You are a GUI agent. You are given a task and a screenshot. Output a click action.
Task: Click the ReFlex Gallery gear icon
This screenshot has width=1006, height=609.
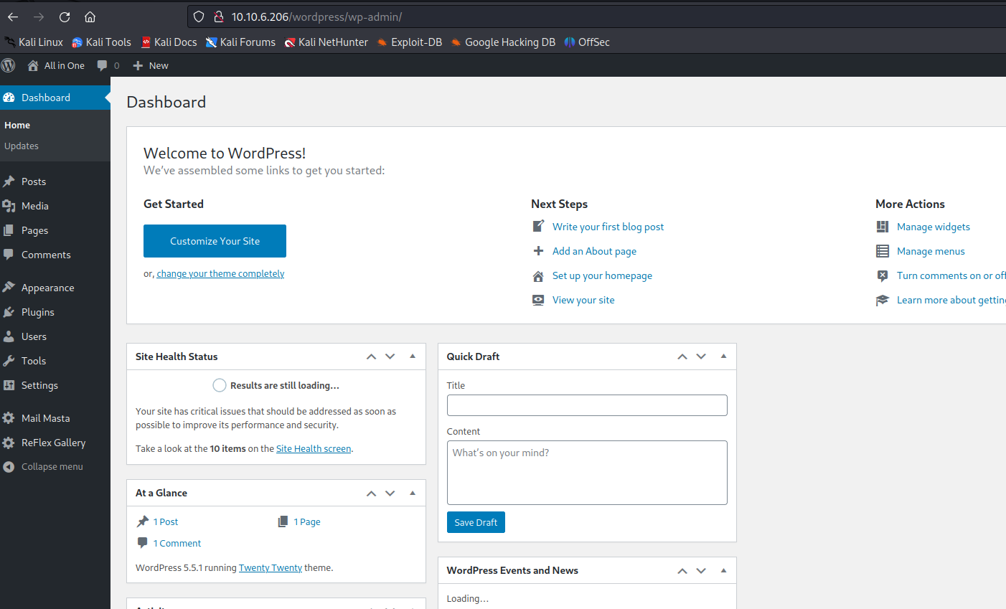click(x=9, y=443)
